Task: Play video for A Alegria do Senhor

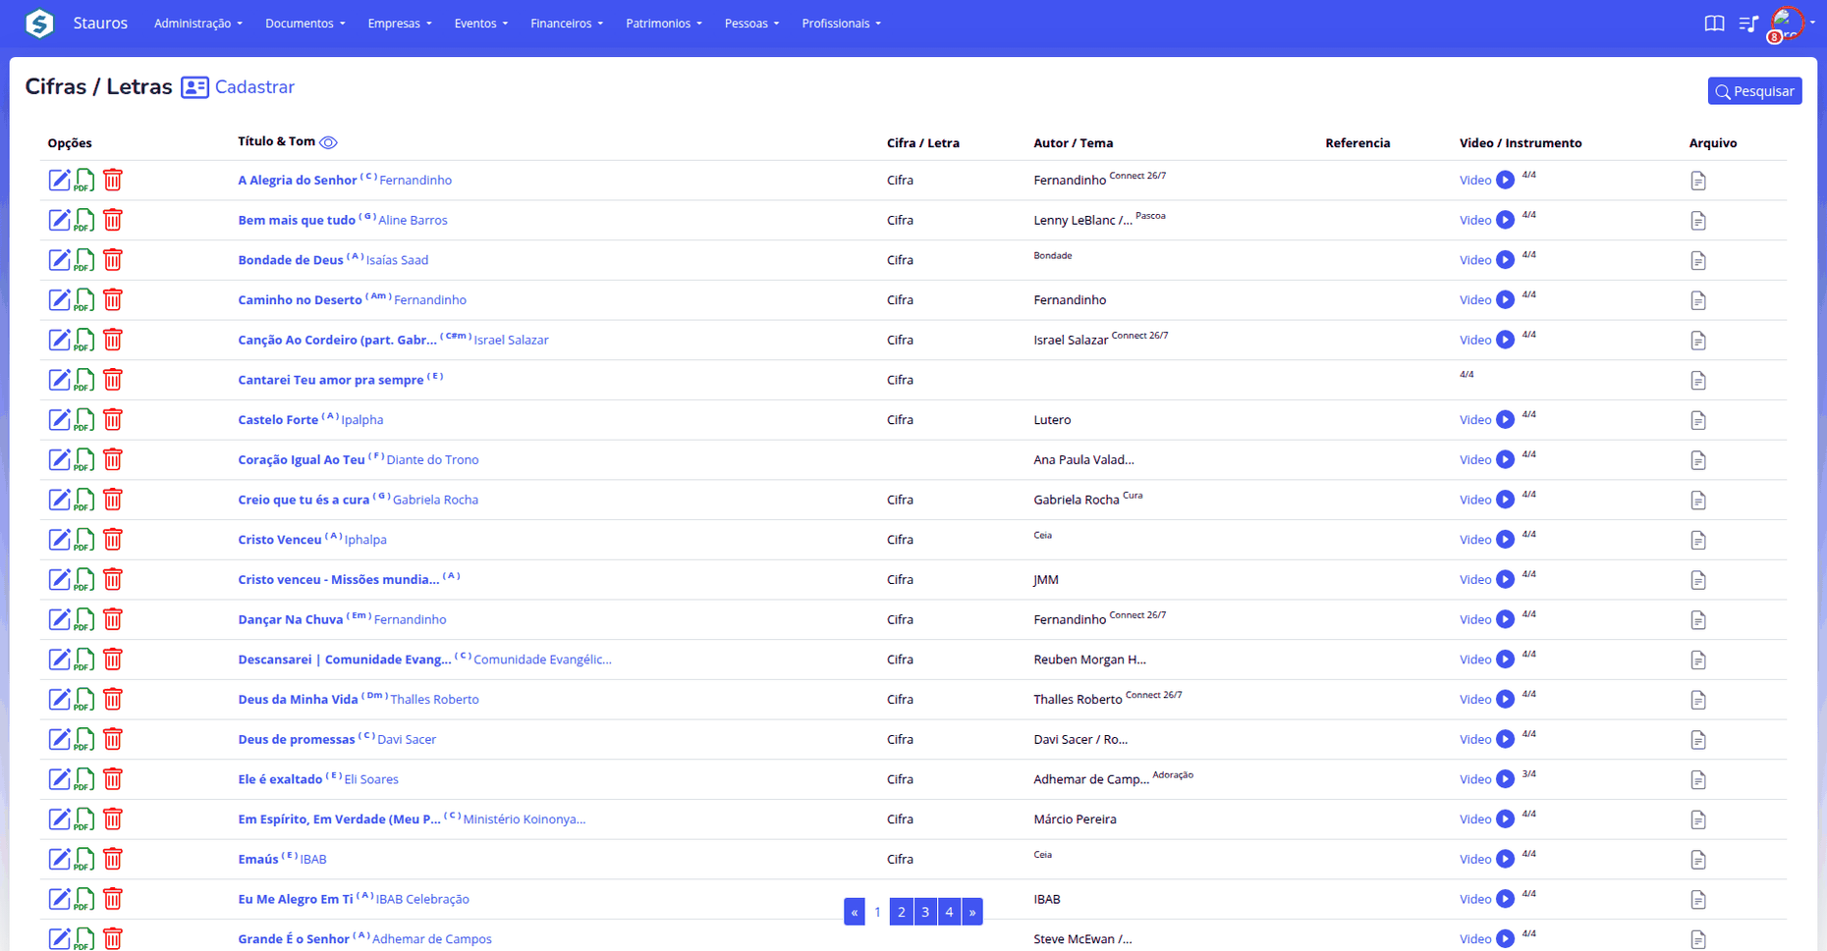Action: [1505, 180]
